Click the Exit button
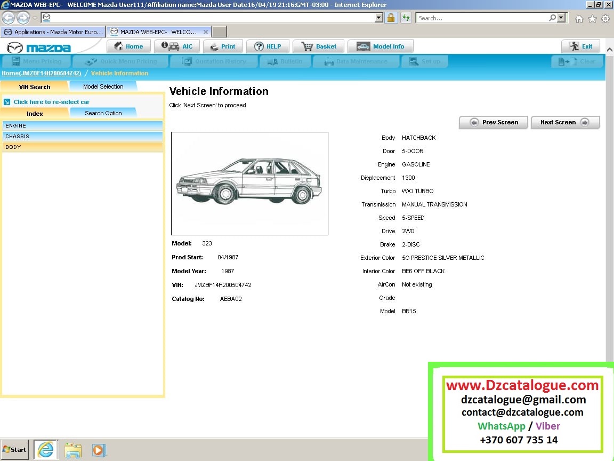This screenshot has width=614, height=461. [581, 46]
